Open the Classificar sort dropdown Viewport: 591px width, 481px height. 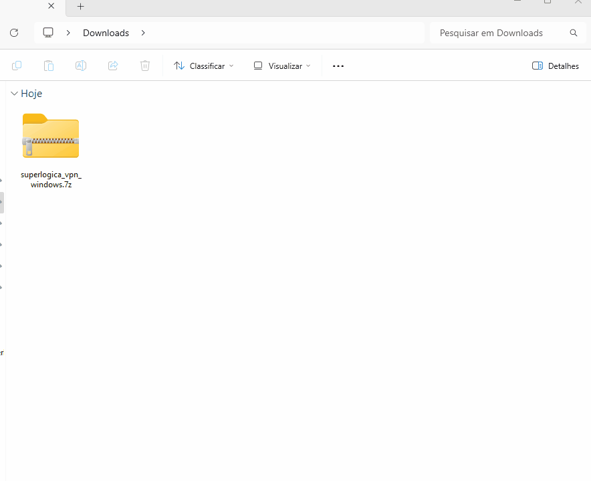(x=204, y=66)
